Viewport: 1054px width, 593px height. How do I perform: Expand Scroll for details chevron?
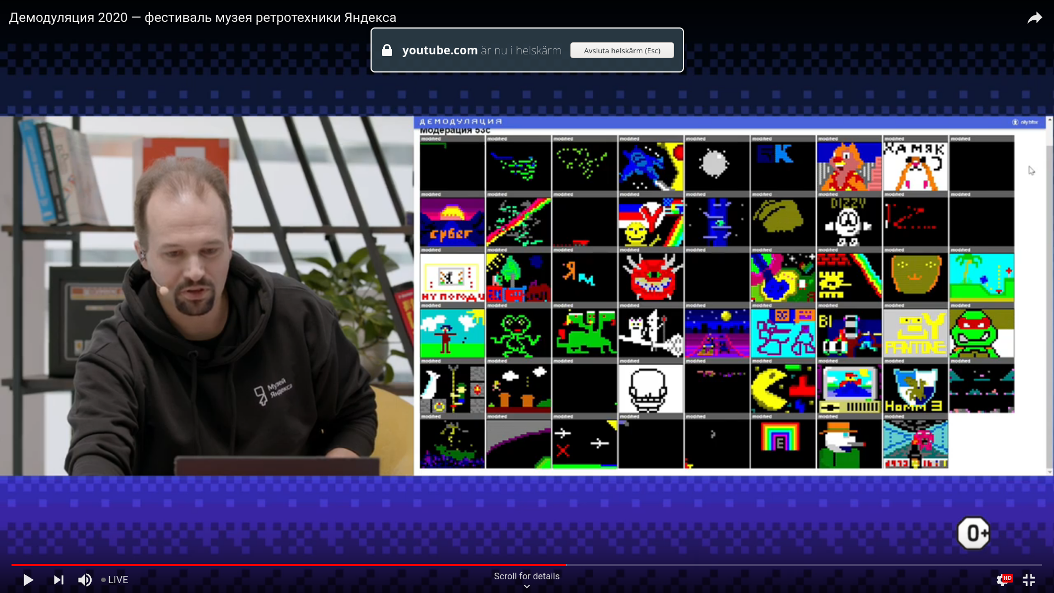click(526, 586)
